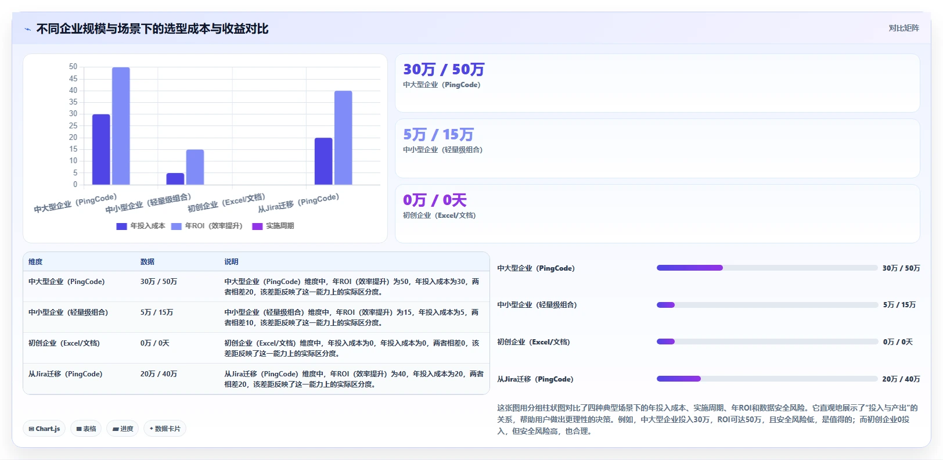Click the short dark bar for 中小型企业

coord(175,179)
